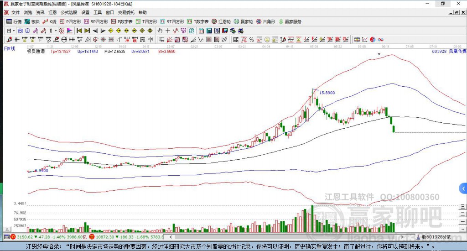Open the 赢家轮 wheel tool
The height and width of the screenshot is (251, 467).
coord(244,21)
